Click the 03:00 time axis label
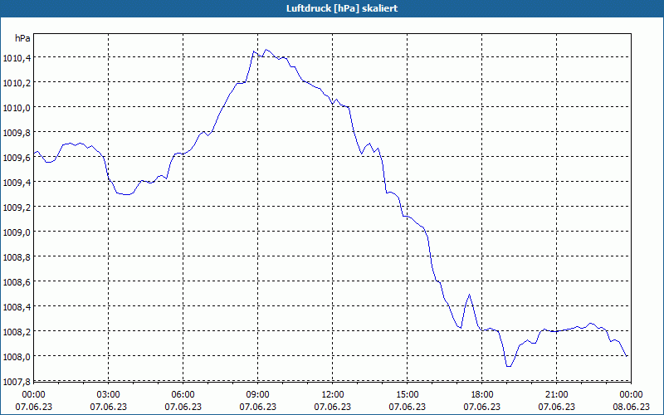 click(109, 395)
